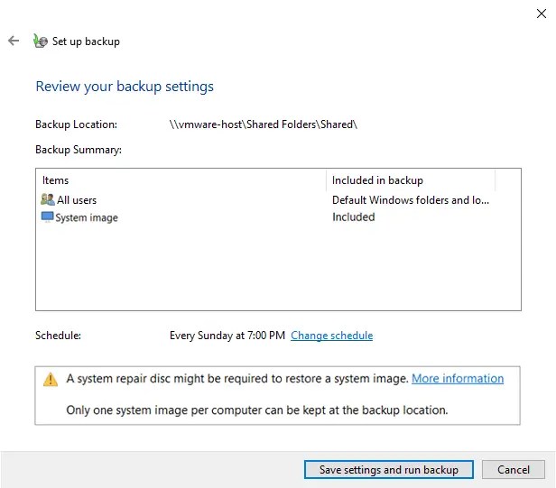Click the Backup Summary label
The width and height of the screenshot is (556, 488).
tap(79, 150)
